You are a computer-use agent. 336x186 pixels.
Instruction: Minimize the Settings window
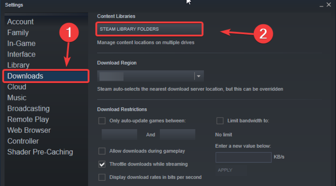[321, 5]
